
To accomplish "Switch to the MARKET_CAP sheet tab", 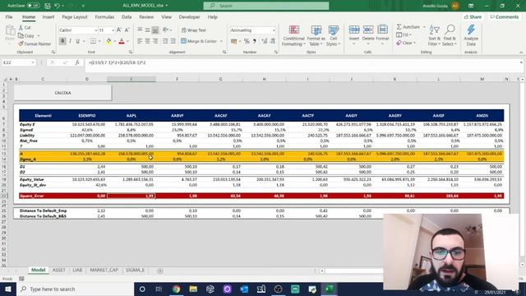I will click(x=104, y=271).
